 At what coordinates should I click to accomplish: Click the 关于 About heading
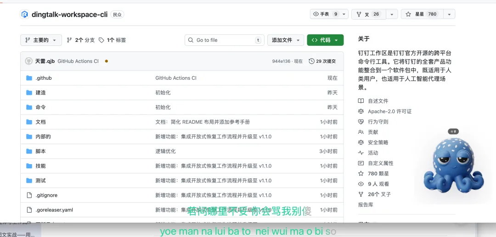(363, 39)
